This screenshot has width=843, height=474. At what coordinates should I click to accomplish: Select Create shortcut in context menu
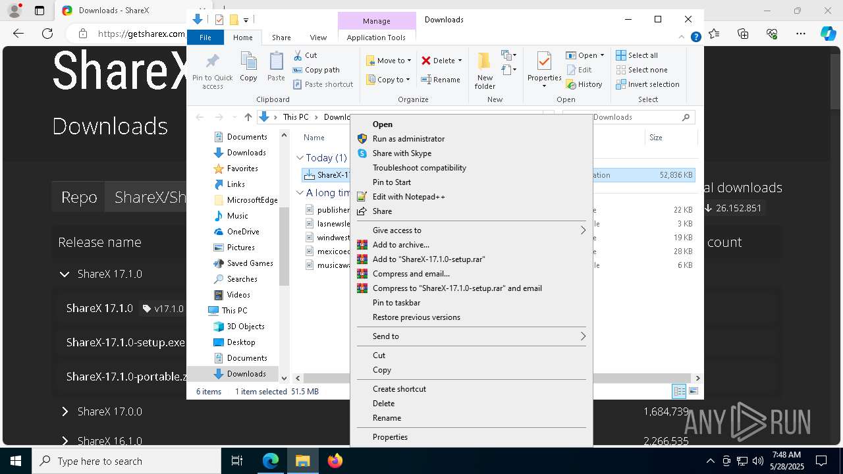[399, 389]
